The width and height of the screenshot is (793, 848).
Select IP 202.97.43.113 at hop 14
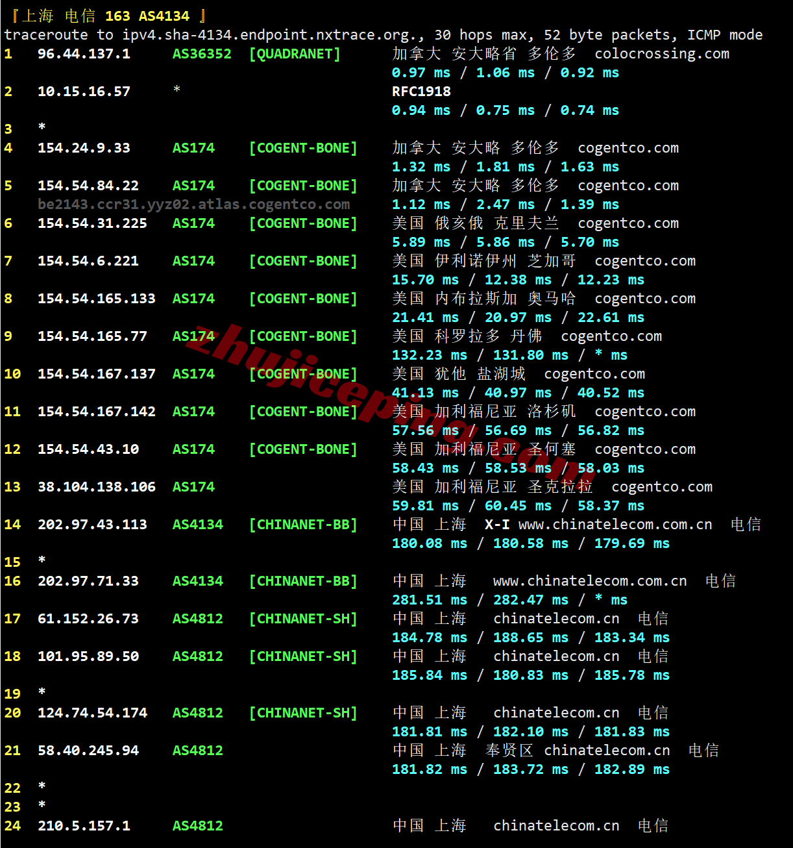tap(92, 525)
